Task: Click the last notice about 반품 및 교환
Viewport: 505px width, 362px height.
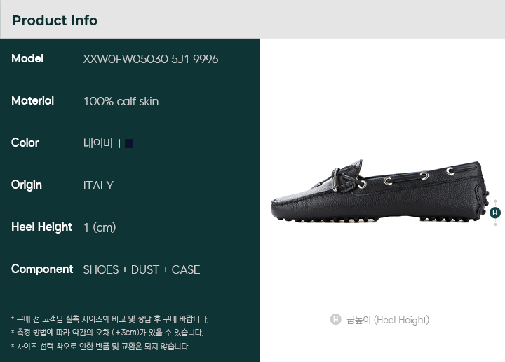Action: [100, 347]
